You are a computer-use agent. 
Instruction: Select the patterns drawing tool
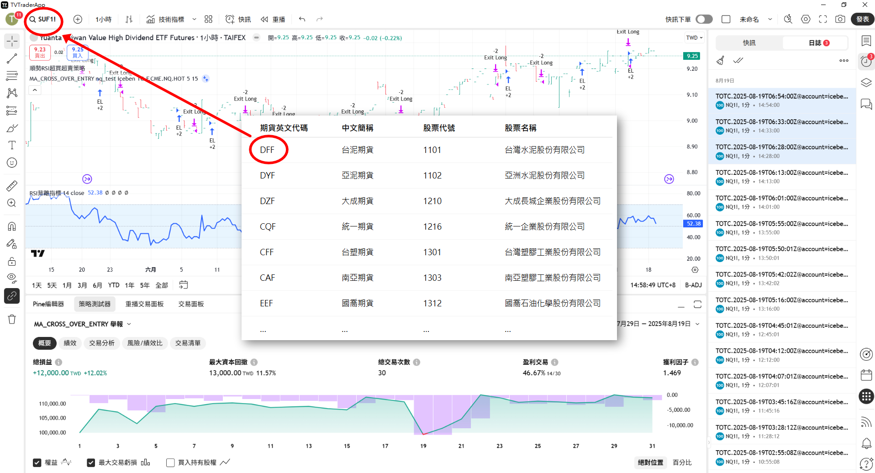(12, 93)
